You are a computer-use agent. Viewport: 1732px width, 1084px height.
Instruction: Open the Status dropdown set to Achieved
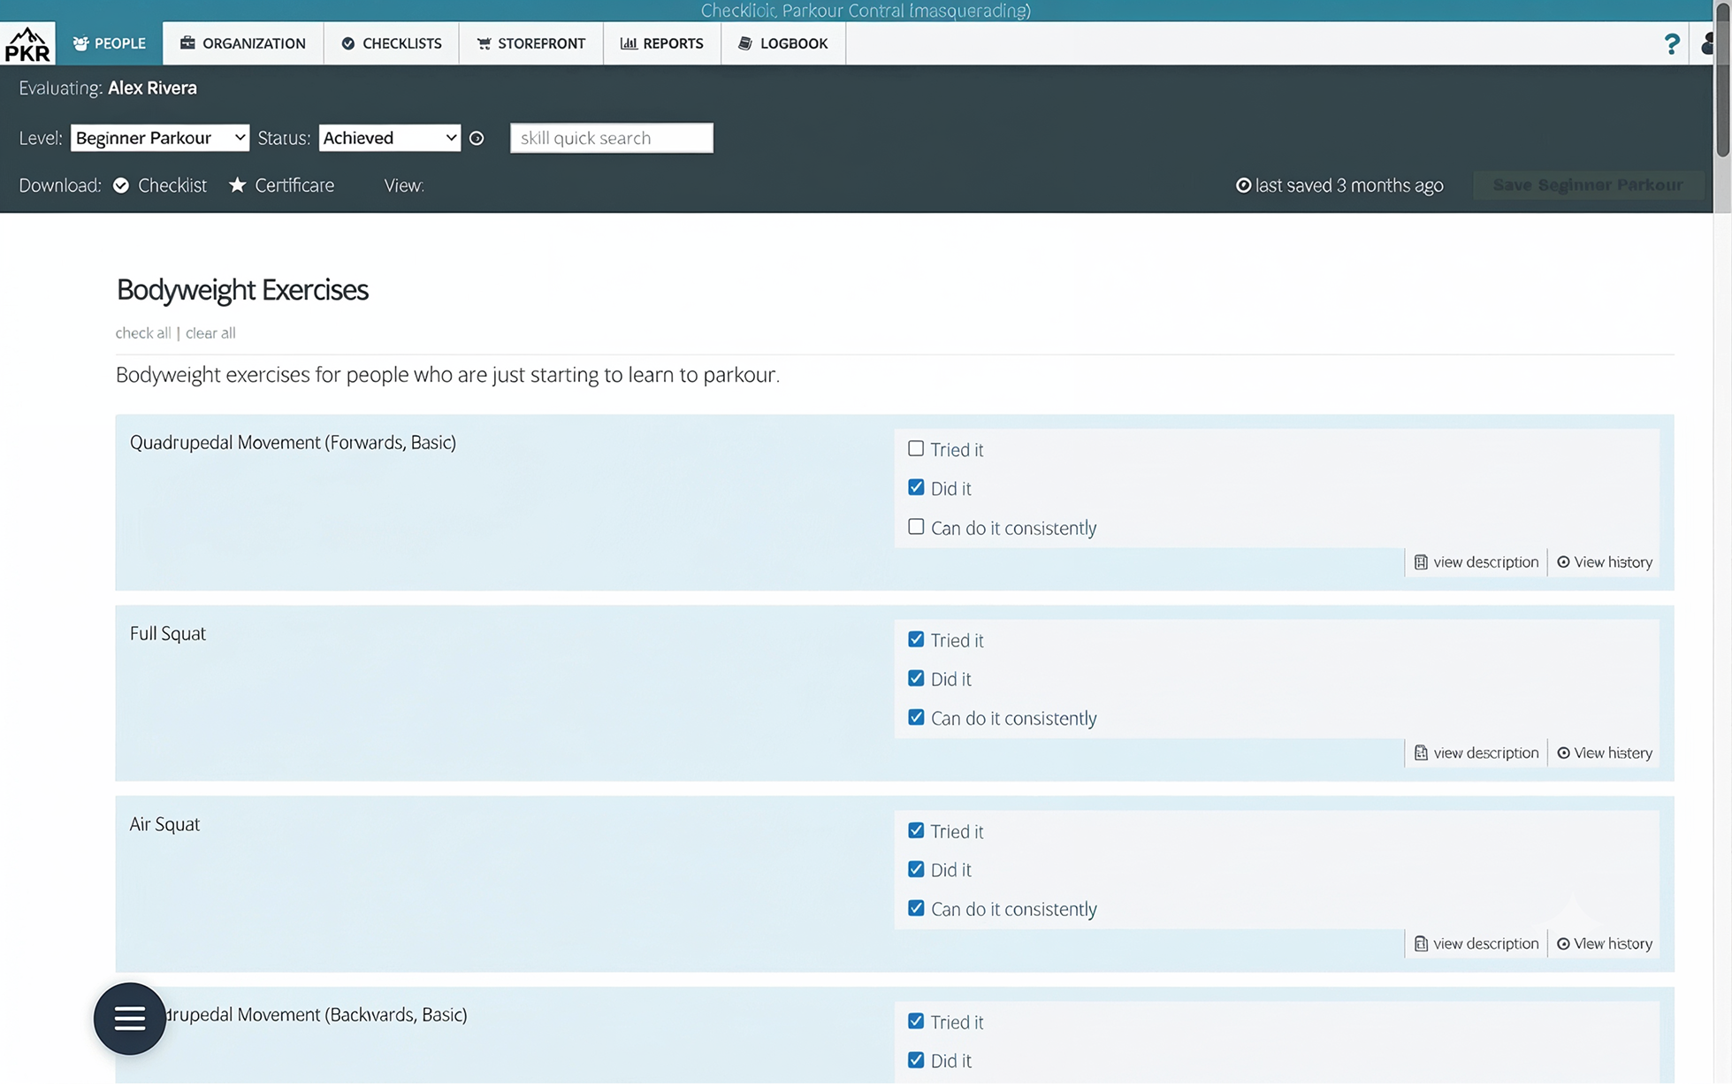pyautogui.click(x=390, y=138)
